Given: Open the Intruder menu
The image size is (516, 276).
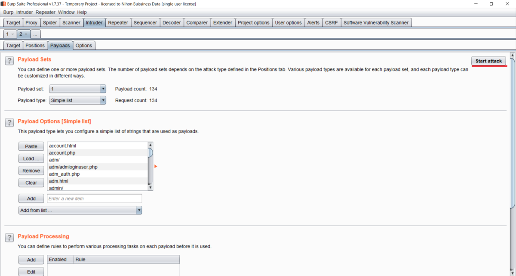Looking at the screenshot, I should (25, 12).
